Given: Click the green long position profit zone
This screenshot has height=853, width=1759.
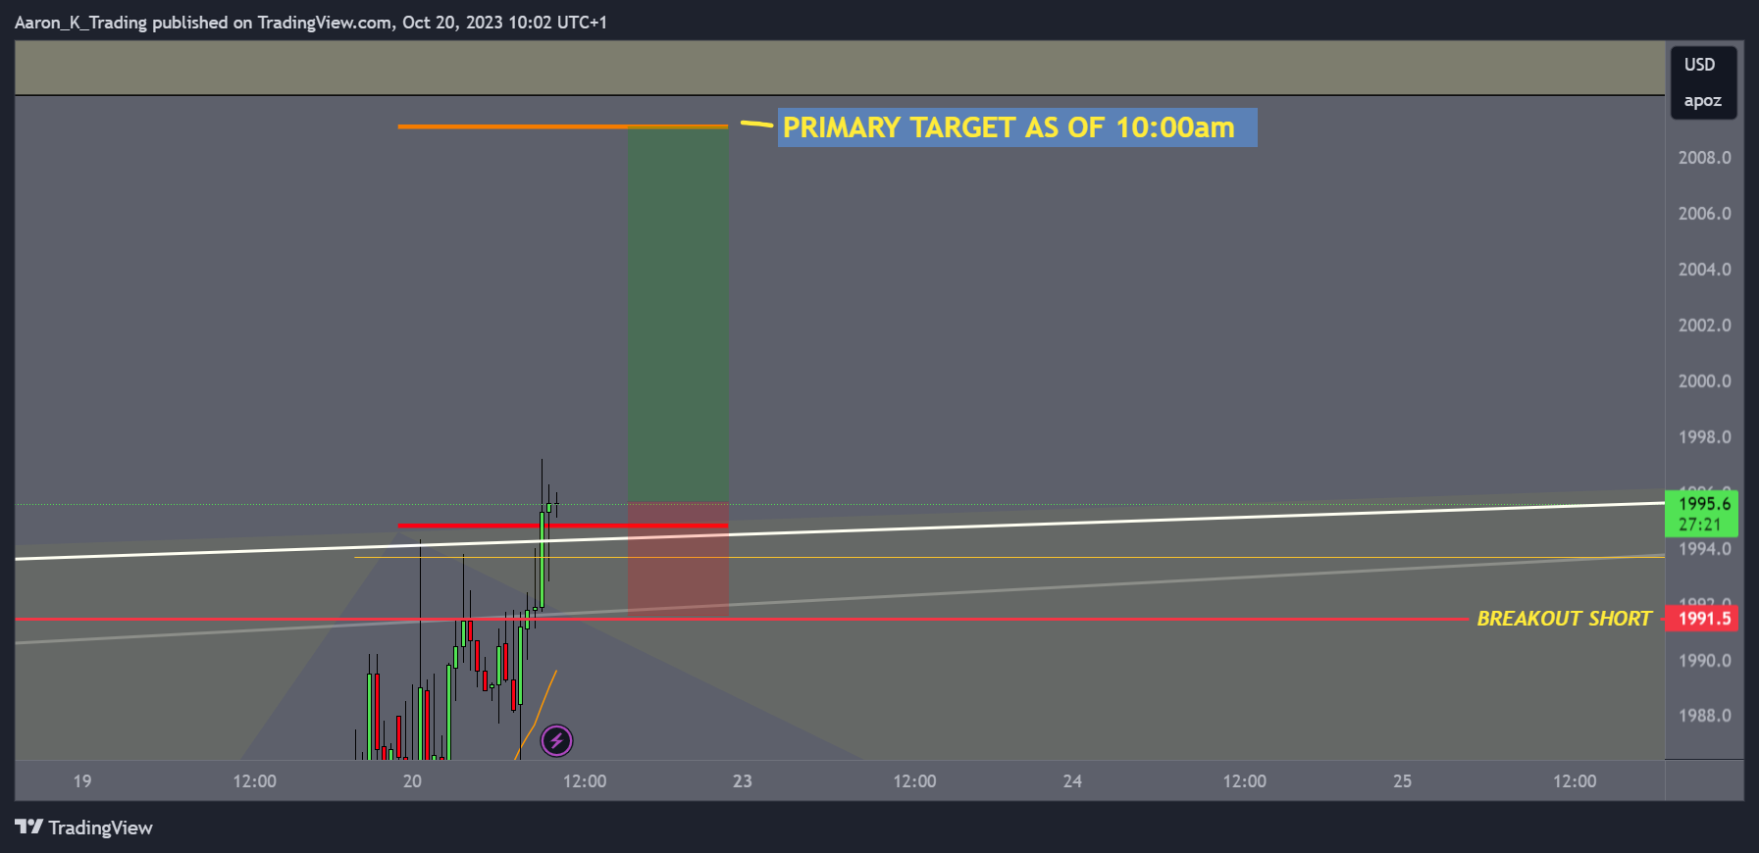Looking at the screenshot, I should click(x=678, y=314).
